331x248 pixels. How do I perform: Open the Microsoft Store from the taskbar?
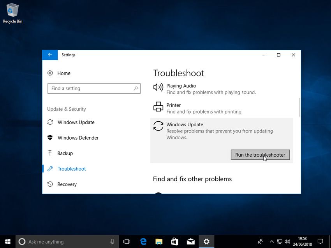[174, 241]
